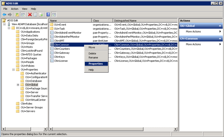The height and width of the screenshot is (137, 224).
Task: Choose Properties from the context menu
Action: coord(96,64)
